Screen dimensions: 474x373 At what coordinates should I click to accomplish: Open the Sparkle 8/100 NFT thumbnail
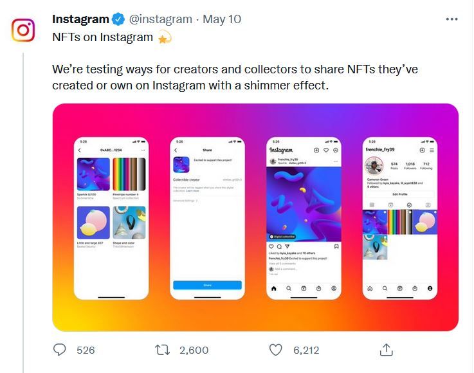coord(94,174)
